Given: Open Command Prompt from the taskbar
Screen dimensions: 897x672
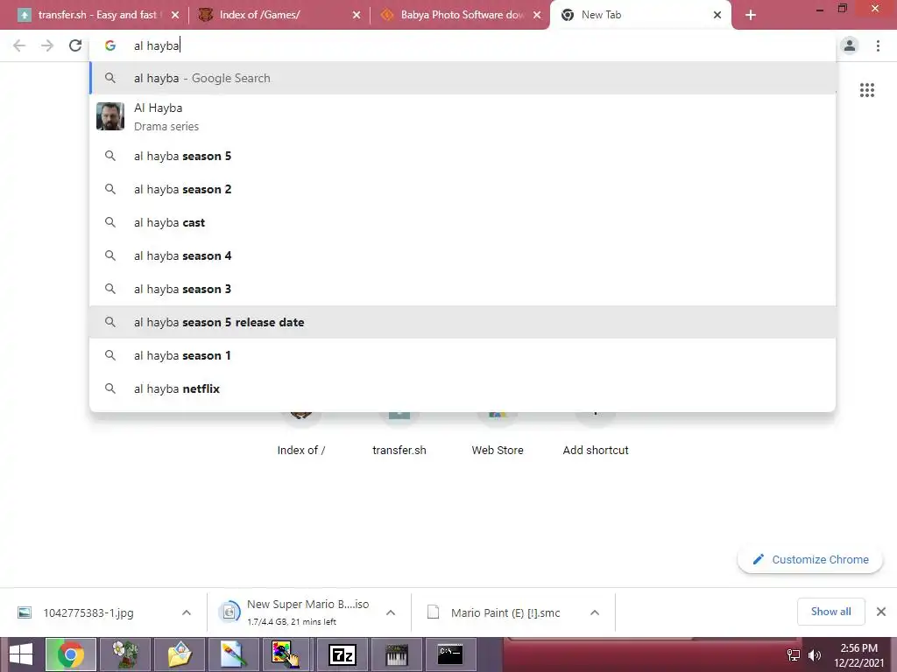Looking at the screenshot, I should pyautogui.click(x=450, y=654).
